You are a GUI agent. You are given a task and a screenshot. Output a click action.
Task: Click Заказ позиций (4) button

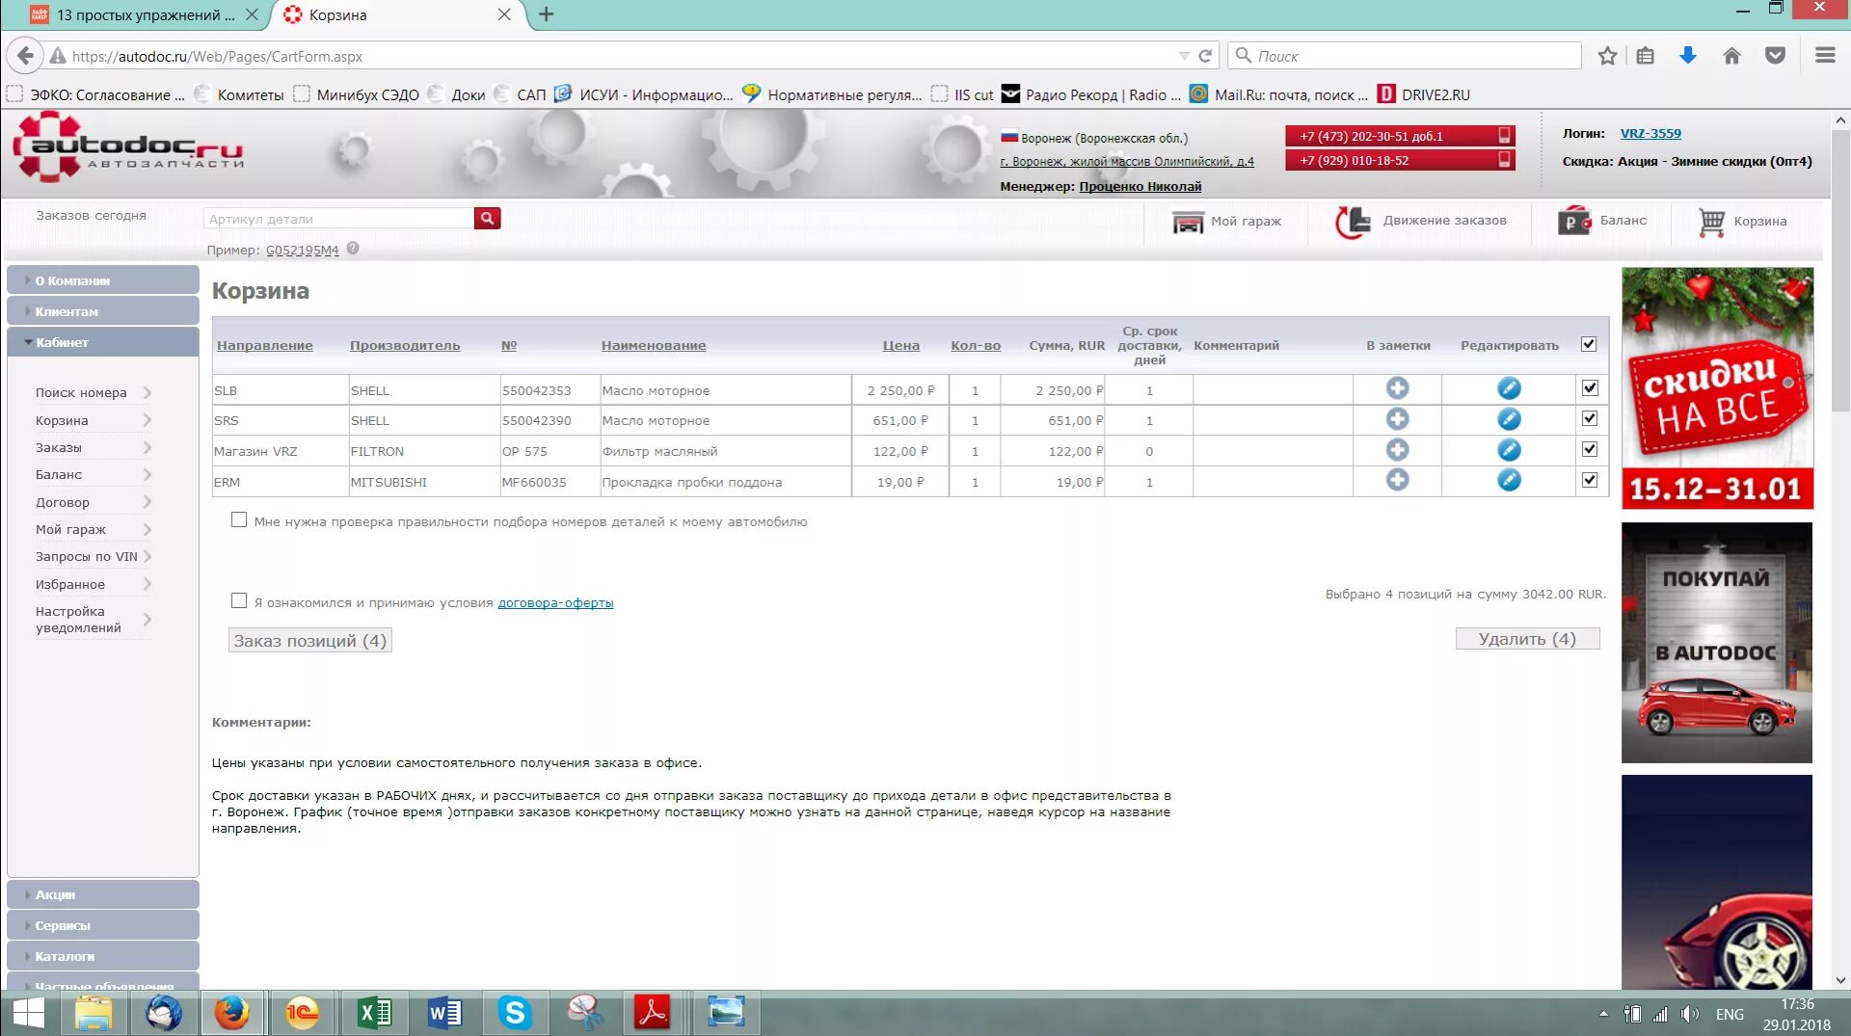click(x=309, y=641)
